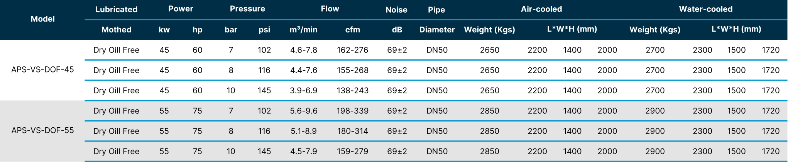Select the APS-VS-DOF-55 model cell
This screenshot has height=162, width=788.
42,130
